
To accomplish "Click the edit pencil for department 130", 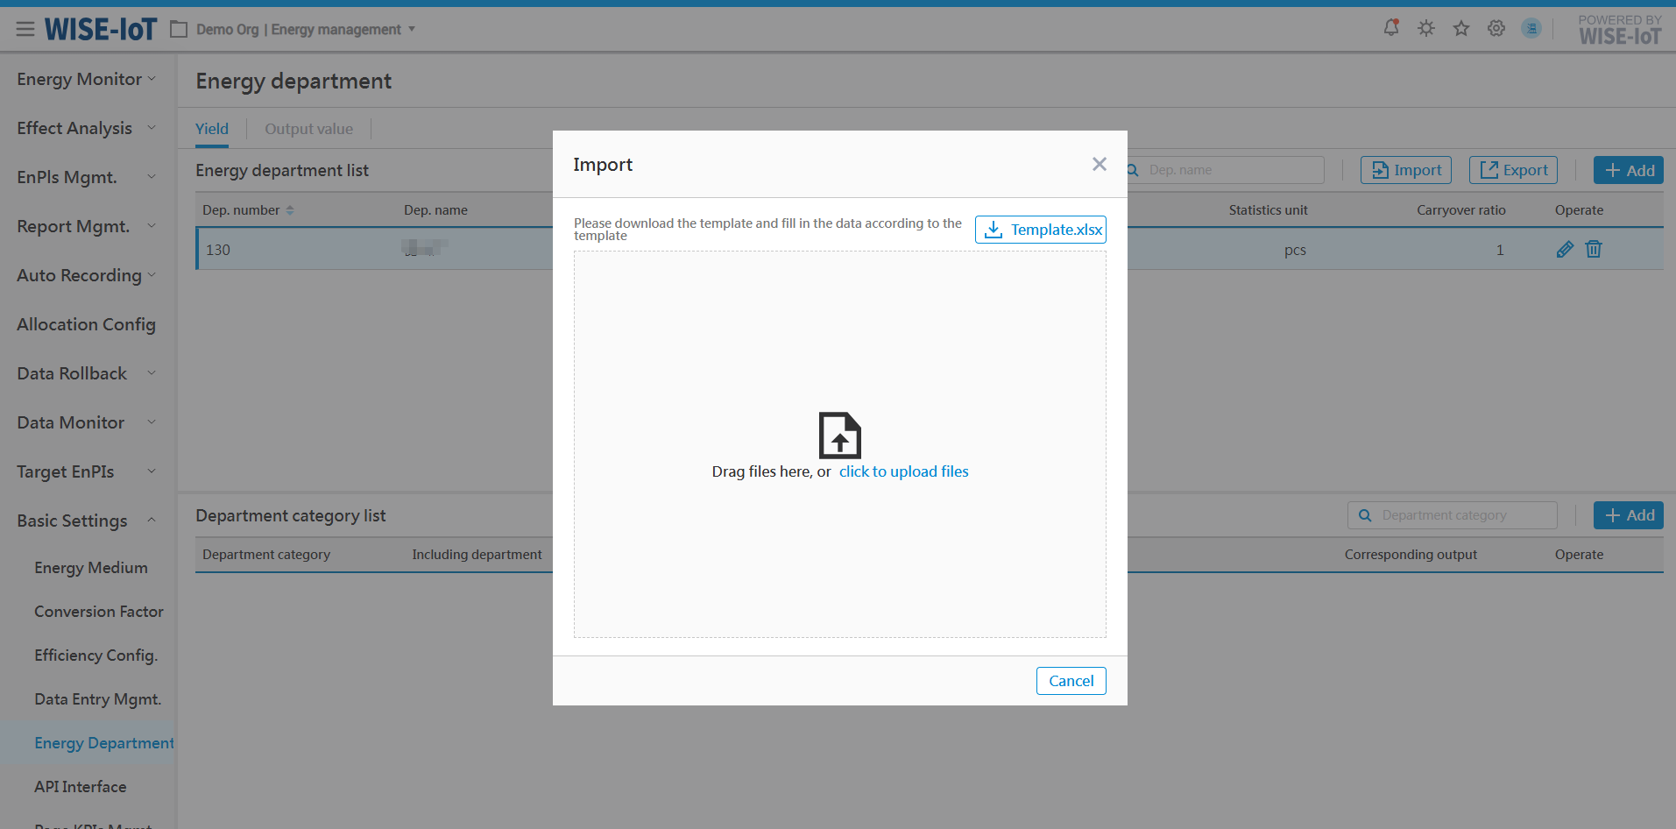I will pyautogui.click(x=1565, y=250).
